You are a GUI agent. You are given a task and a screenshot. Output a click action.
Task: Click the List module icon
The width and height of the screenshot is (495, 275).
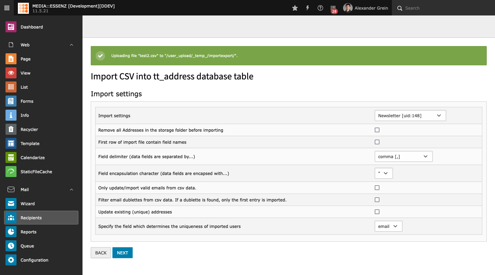(11, 87)
